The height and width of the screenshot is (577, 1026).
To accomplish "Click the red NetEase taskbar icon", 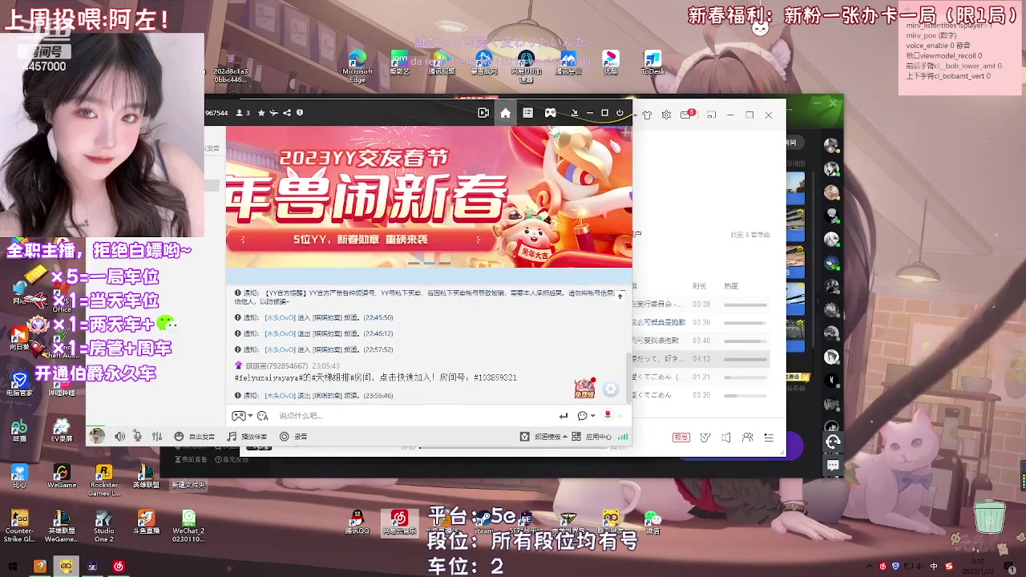I will (119, 567).
